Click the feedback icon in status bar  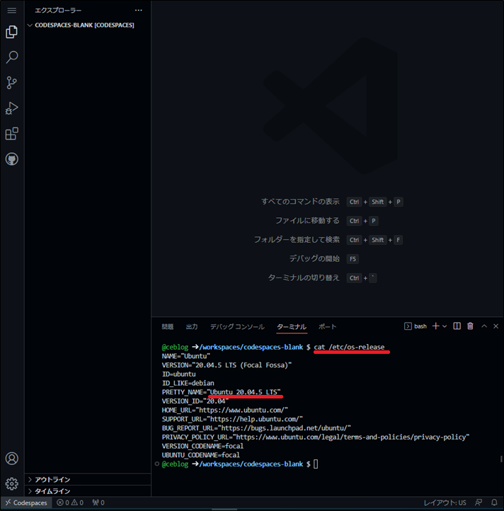(479, 503)
